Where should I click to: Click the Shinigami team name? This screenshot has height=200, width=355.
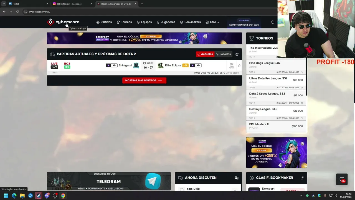[x=125, y=66]
